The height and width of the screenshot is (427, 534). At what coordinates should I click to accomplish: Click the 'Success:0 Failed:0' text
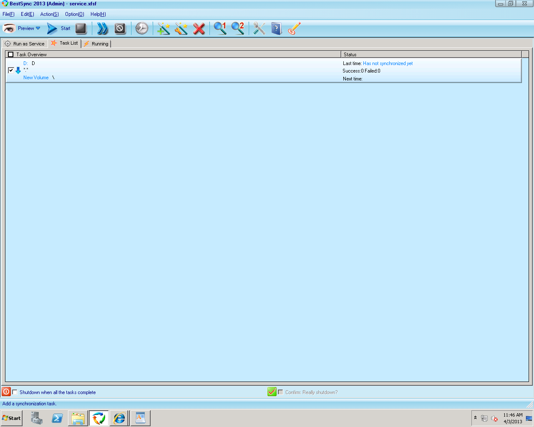pos(361,71)
